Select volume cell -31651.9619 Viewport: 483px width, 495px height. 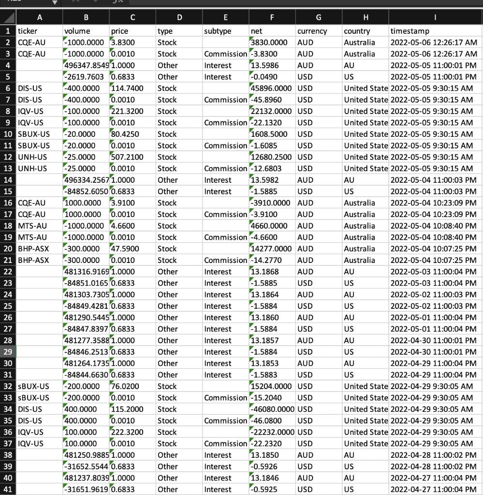click(x=86, y=489)
